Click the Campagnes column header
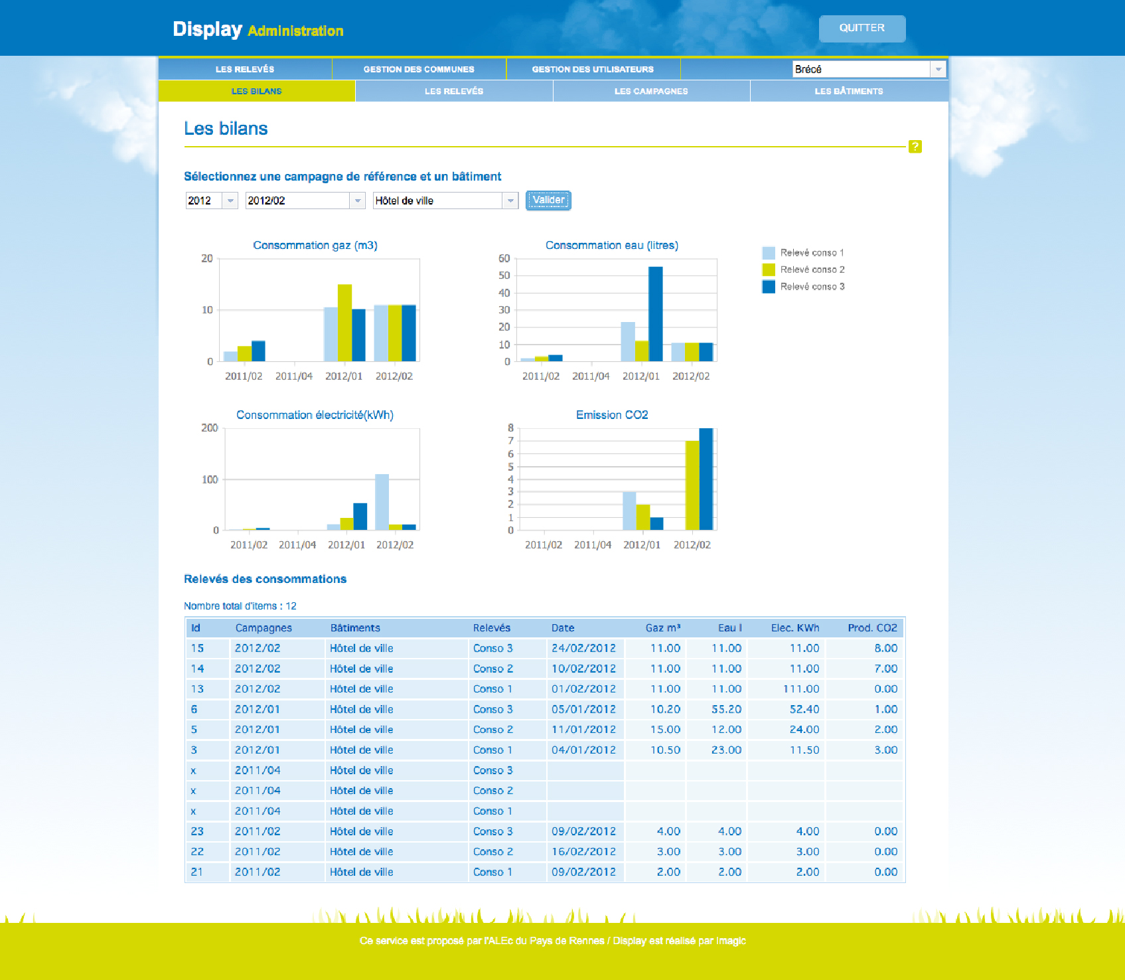Viewport: 1125px width, 980px height. [263, 628]
